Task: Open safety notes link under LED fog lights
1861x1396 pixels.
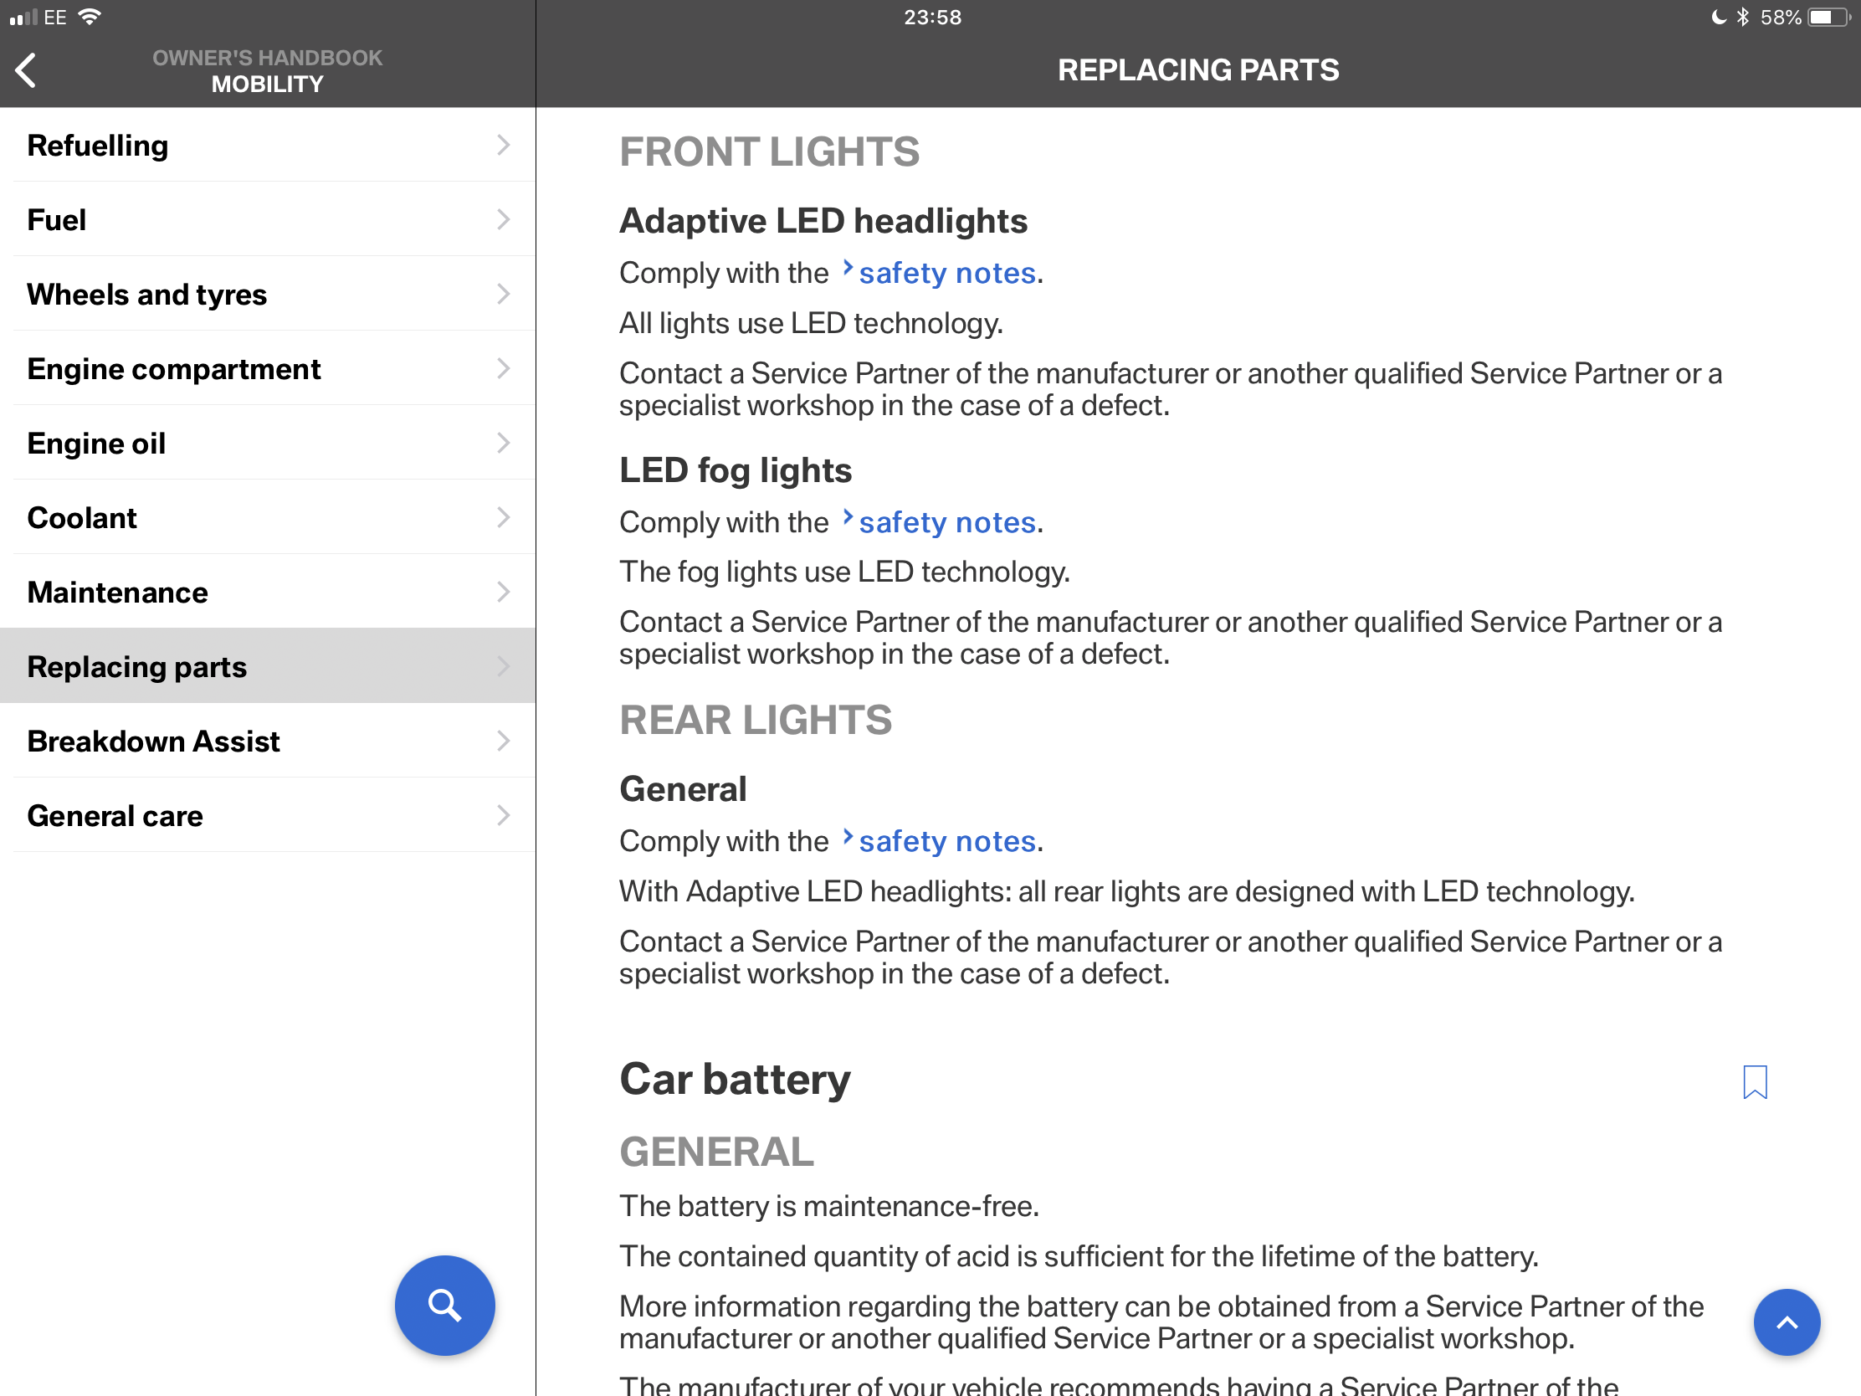Action: point(946,522)
